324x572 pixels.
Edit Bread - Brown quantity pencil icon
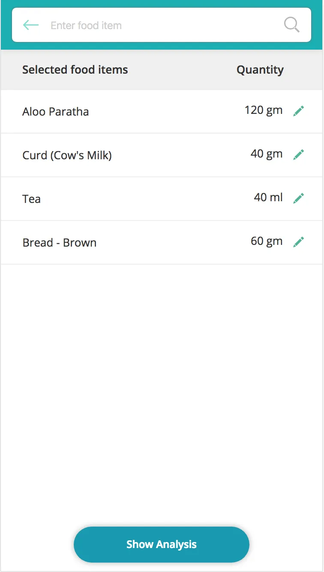(x=299, y=242)
